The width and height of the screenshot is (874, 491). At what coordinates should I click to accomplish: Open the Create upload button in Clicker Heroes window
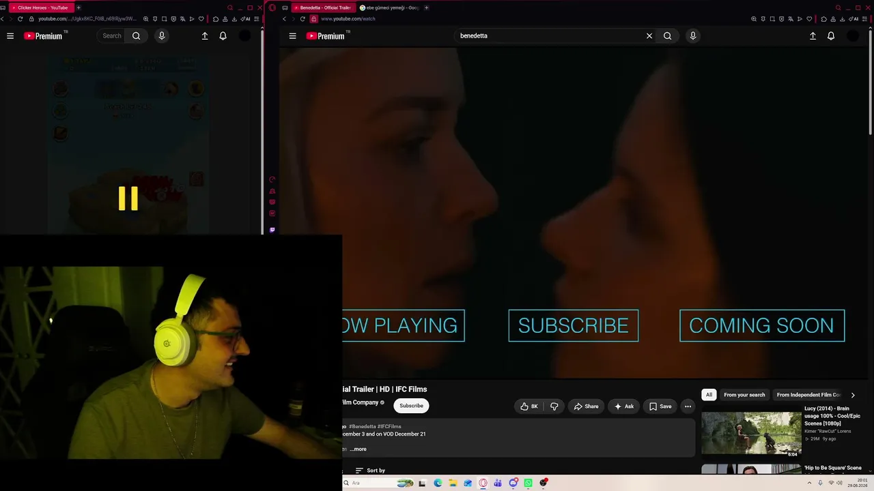205,36
